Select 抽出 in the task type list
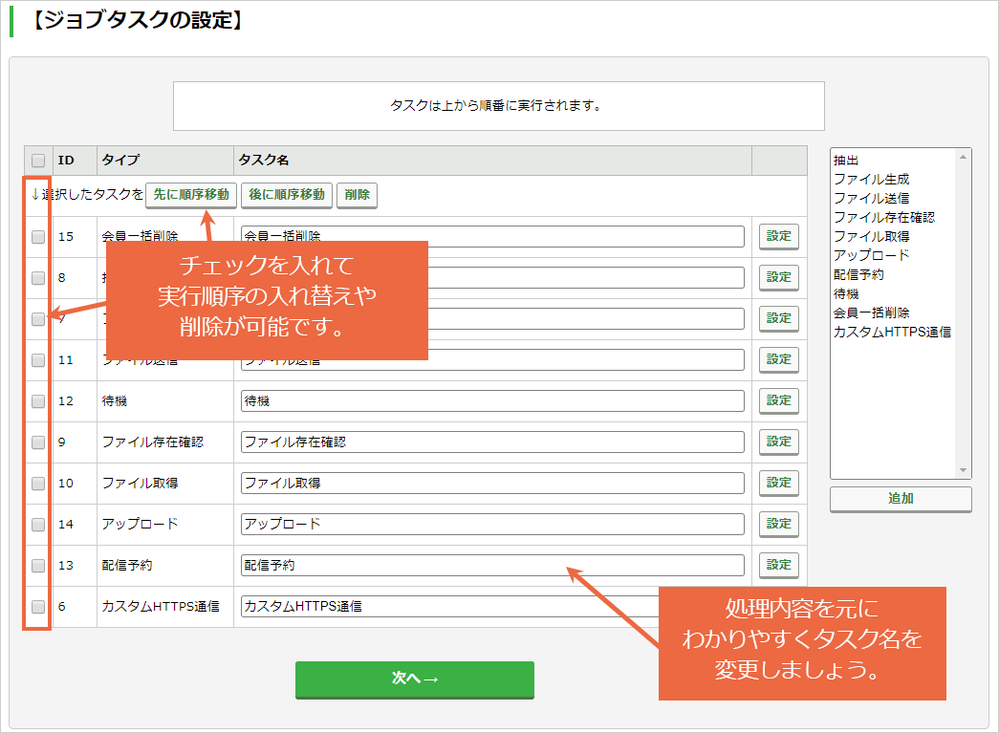999x733 pixels. pos(846,161)
